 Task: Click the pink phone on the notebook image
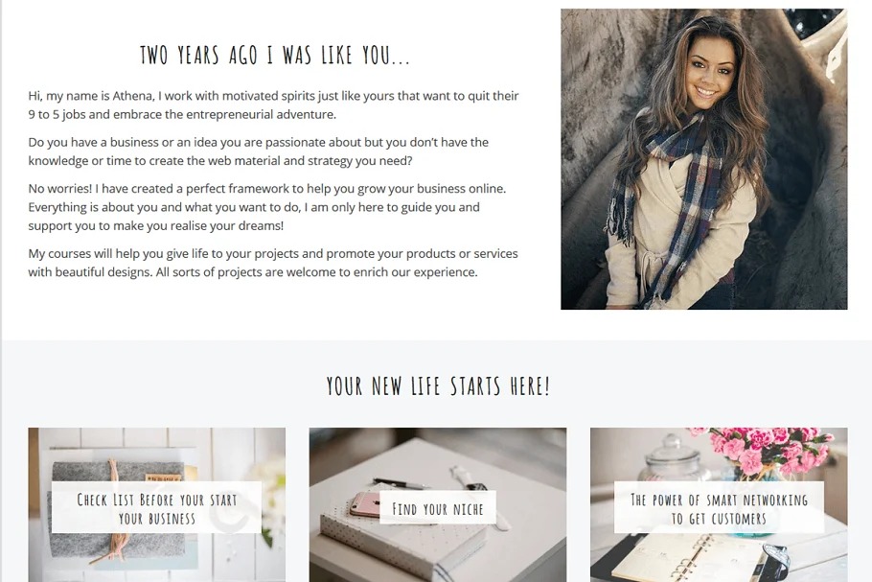(364, 503)
